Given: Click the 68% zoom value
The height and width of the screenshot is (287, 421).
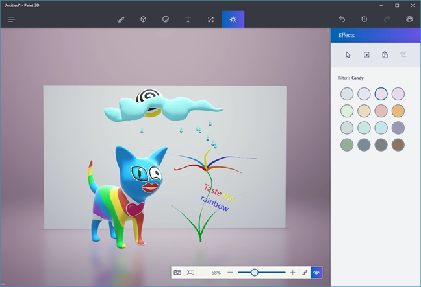Looking at the screenshot, I should pos(216,273).
